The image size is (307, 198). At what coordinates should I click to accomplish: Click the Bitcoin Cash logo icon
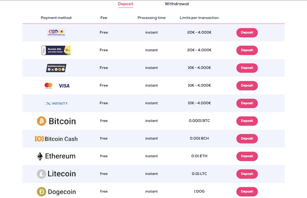point(39,139)
